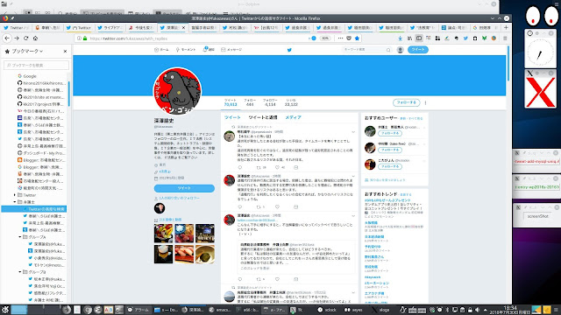Click the heart icon under the first tweet
Image resolution: width=561 pixels, height=315 pixels.
[x=277, y=167]
